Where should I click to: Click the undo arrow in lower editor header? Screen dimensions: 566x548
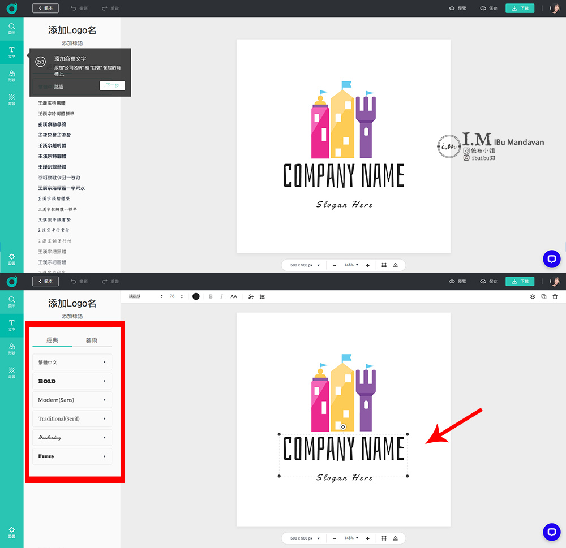tap(73, 281)
